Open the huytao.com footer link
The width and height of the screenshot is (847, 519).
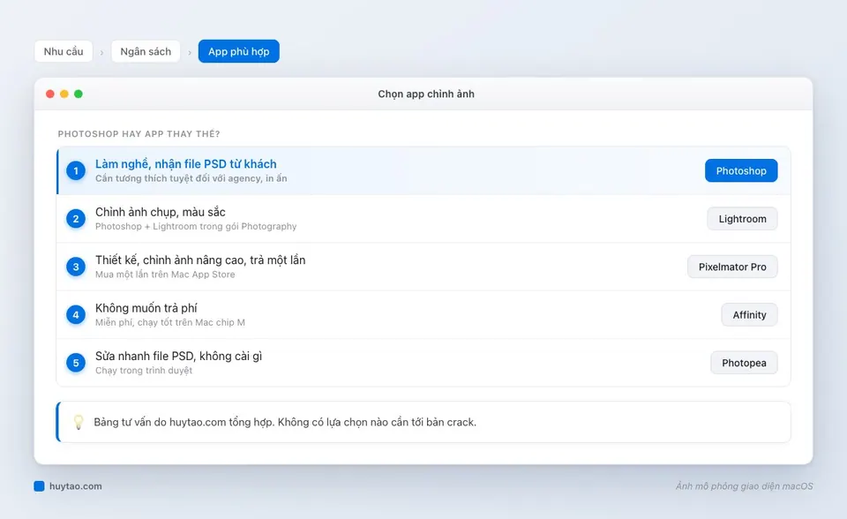[x=75, y=486]
